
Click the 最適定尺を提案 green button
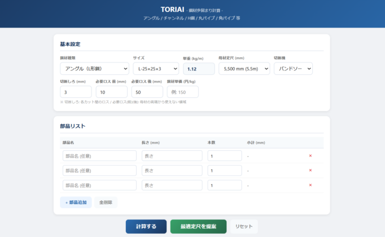point(198,226)
